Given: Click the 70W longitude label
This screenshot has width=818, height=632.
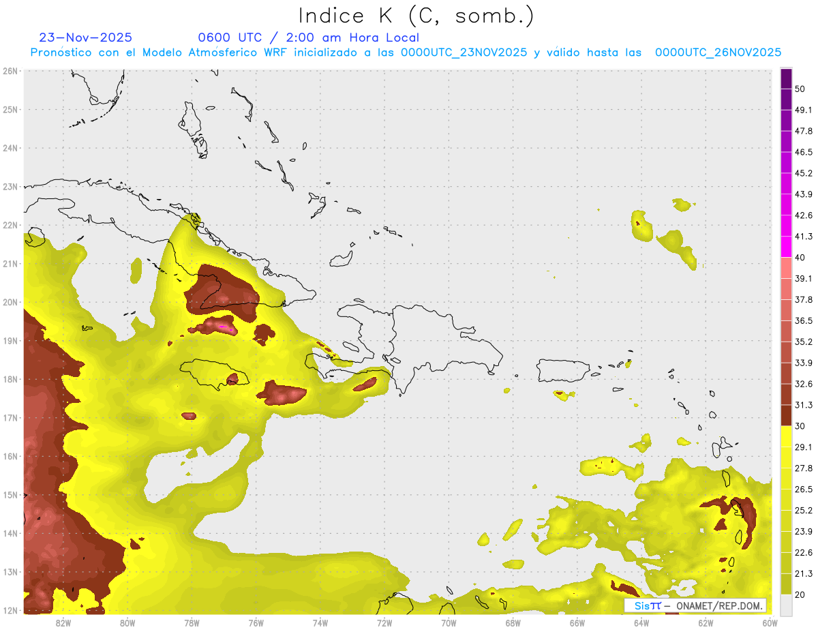Looking at the screenshot, I should pos(449,622).
